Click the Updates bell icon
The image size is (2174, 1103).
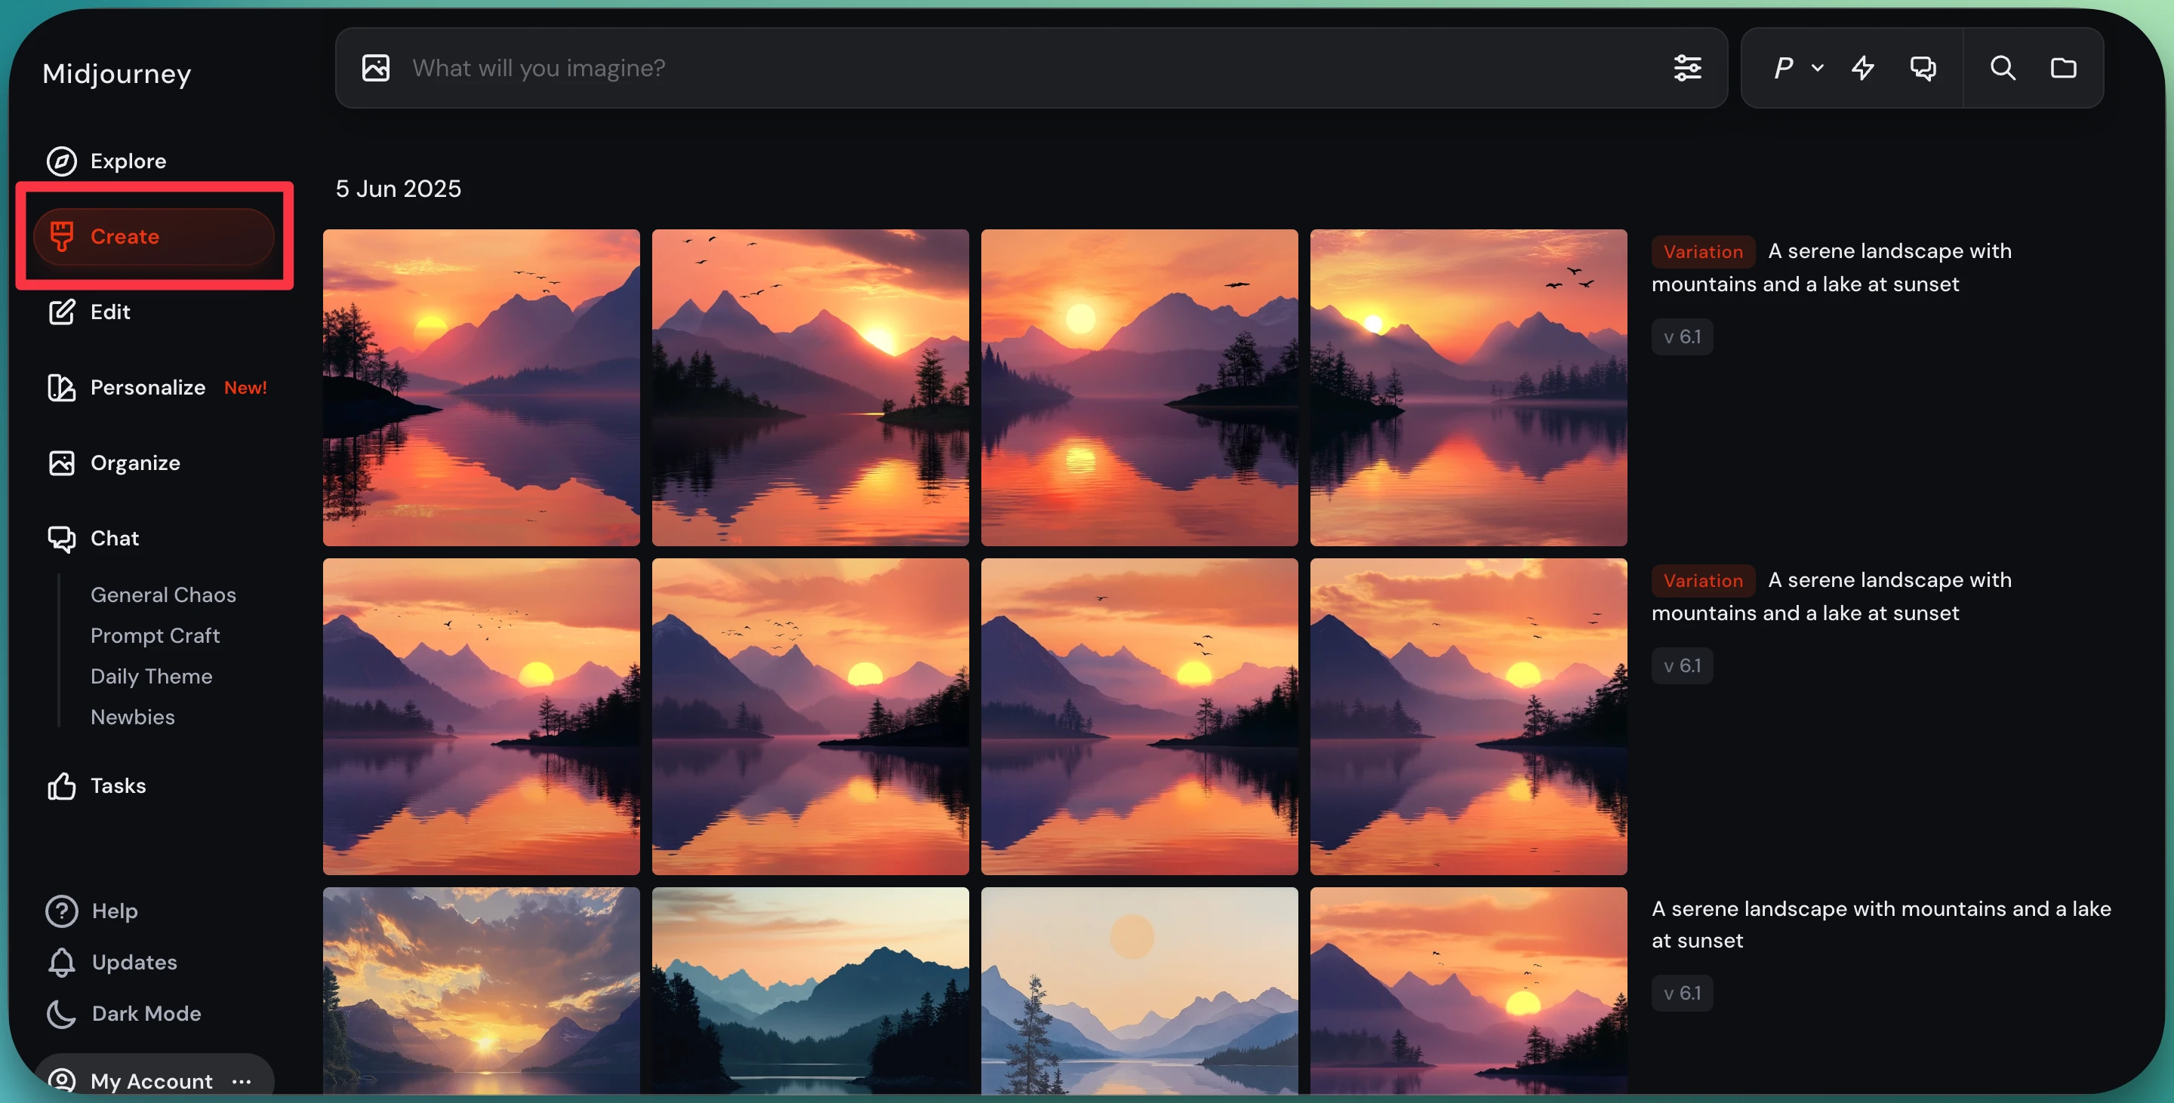[62, 962]
